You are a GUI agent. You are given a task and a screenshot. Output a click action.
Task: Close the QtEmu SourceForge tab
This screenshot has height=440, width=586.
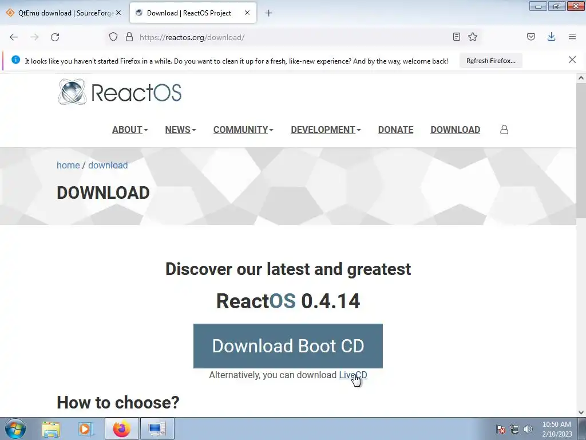point(118,13)
